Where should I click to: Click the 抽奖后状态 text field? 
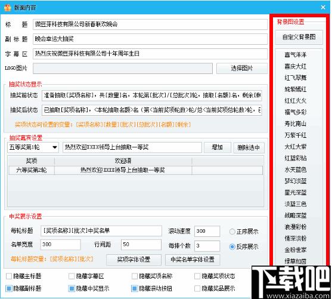152,110
